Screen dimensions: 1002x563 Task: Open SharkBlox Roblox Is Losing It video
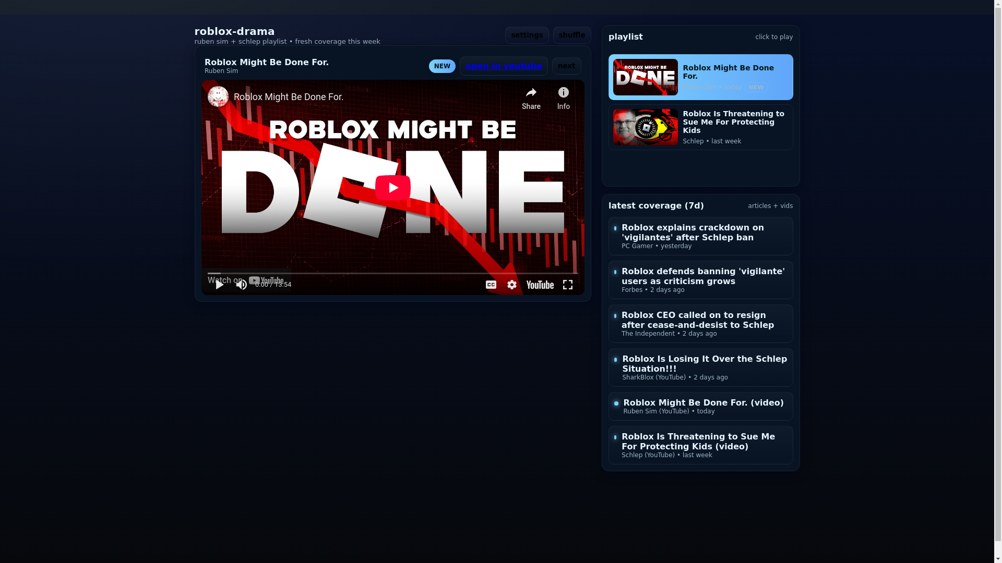(700, 368)
